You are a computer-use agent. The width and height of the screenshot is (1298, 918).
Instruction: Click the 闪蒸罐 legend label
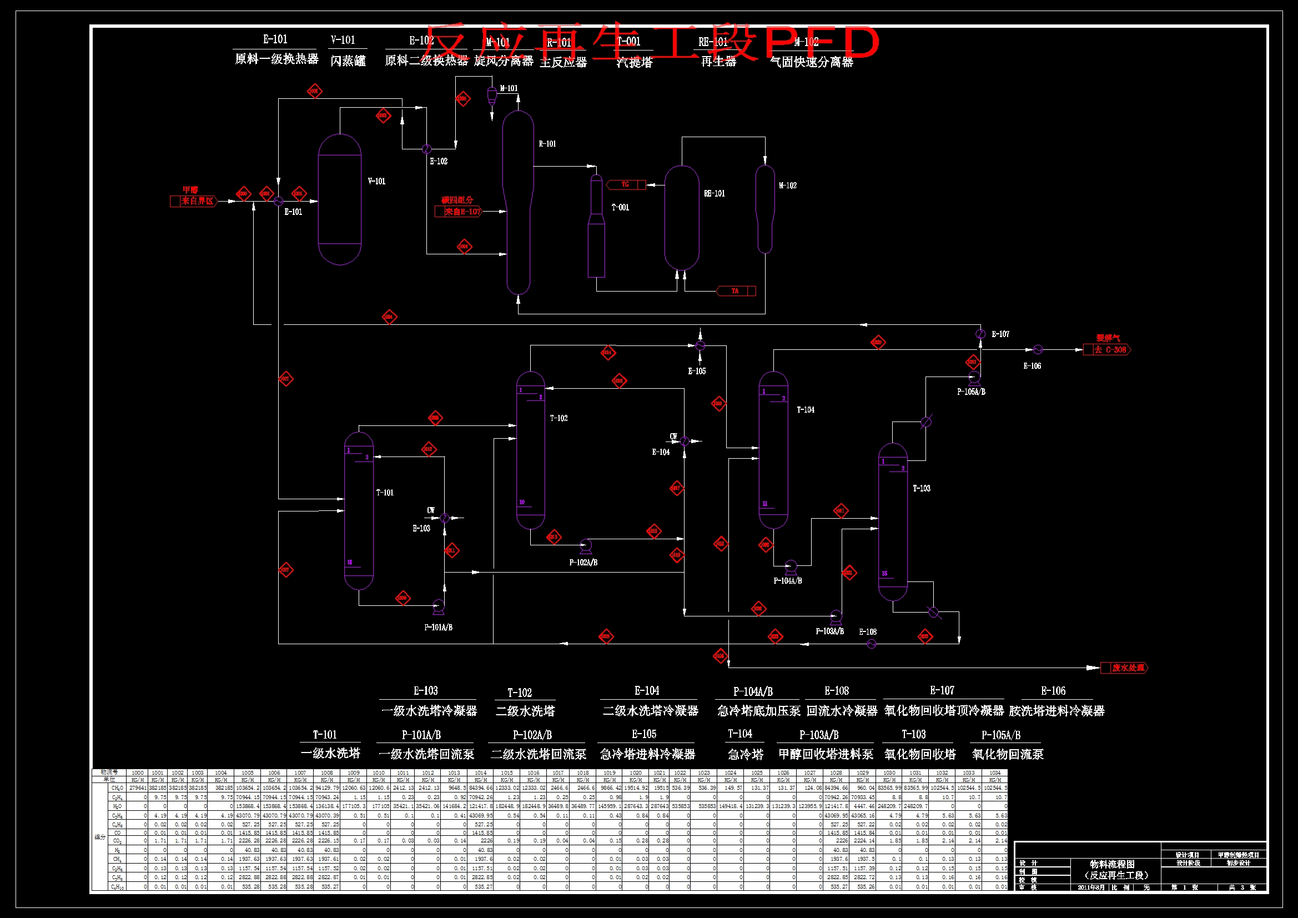(x=348, y=61)
